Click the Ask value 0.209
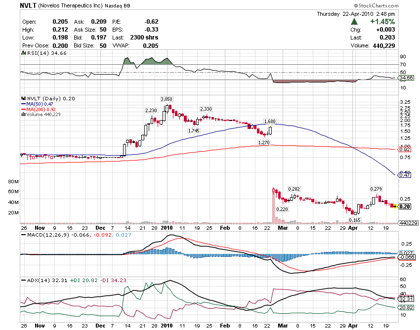 (98, 22)
